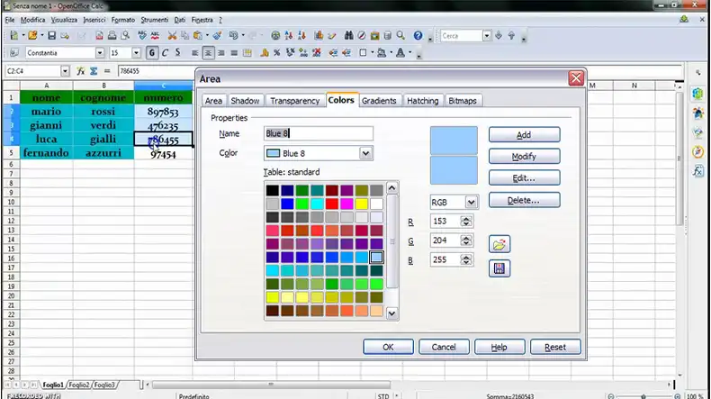The height and width of the screenshot is (399, 711).
Task: Click the Sum sigma icon
Action: (x=94, y=71)
